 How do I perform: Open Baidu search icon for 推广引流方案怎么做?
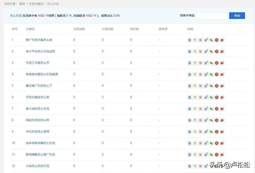[x=190, y=40]
